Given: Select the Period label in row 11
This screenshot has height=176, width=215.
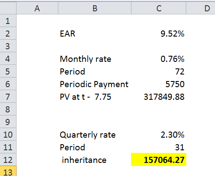Looking at the screenshot, I should (x=94, y=147).
